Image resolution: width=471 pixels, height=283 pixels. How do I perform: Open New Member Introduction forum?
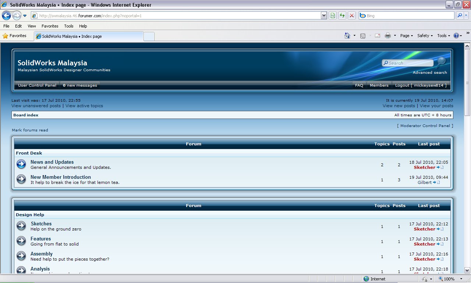click(x=61, y=177)
